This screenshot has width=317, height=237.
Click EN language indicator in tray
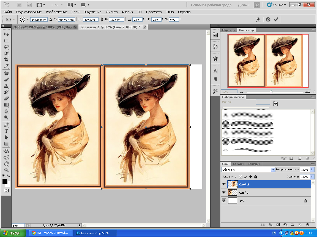(x=274, y=233)
